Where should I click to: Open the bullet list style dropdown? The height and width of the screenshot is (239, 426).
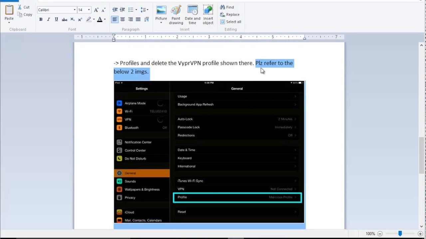coord(136,10)
